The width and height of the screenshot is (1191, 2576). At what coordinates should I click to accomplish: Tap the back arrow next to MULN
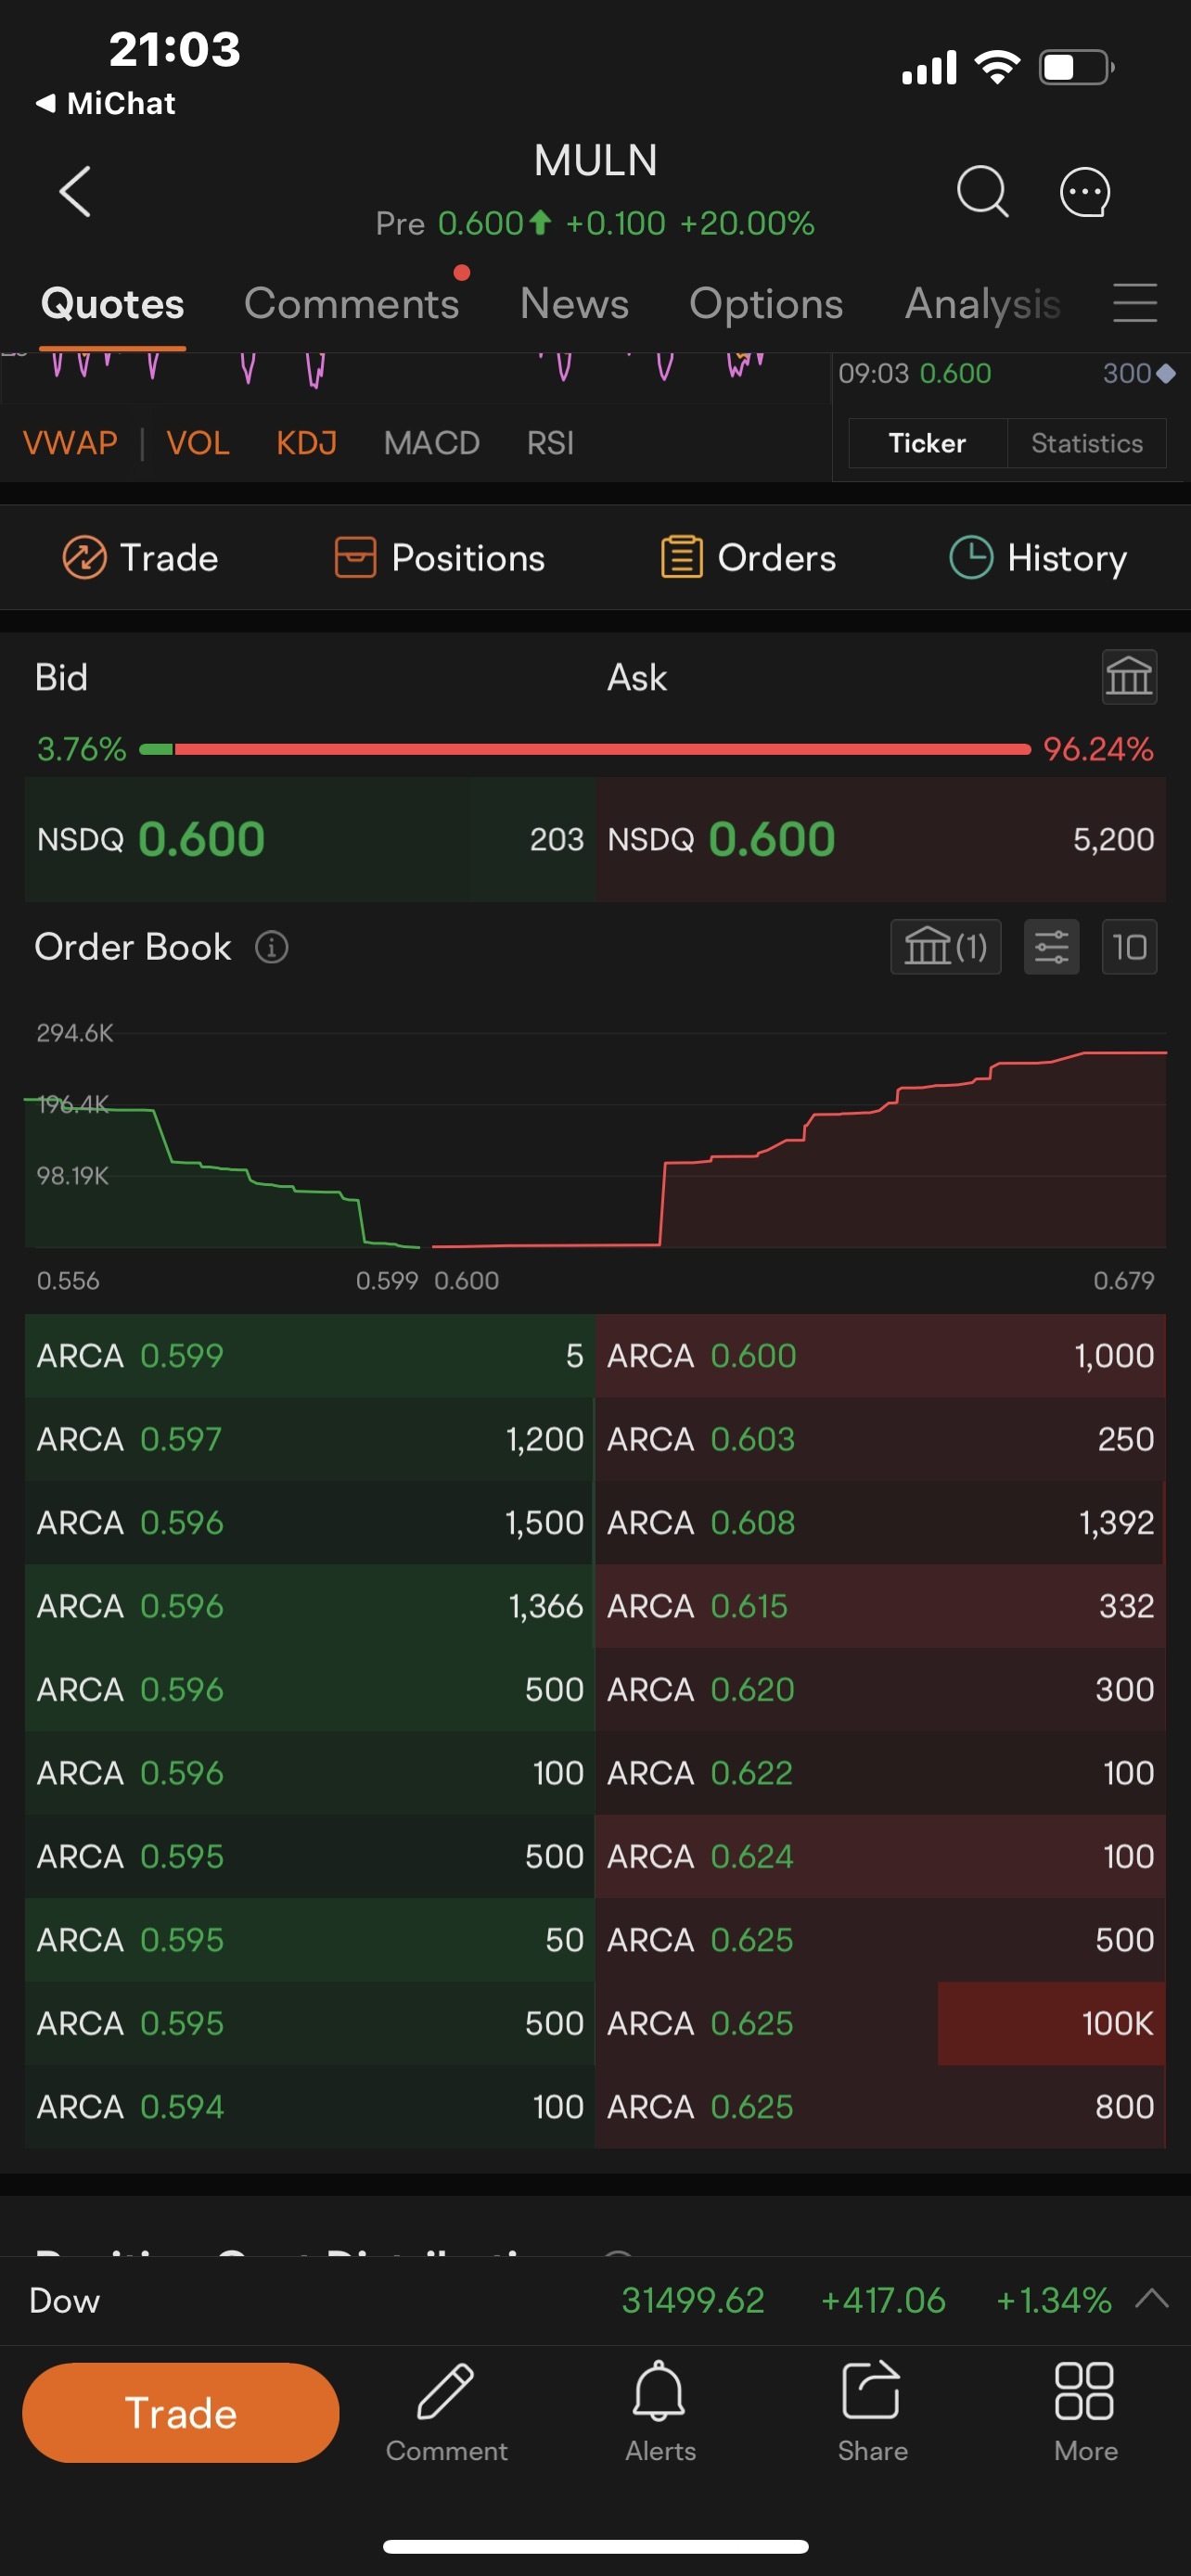coord(75,191)
